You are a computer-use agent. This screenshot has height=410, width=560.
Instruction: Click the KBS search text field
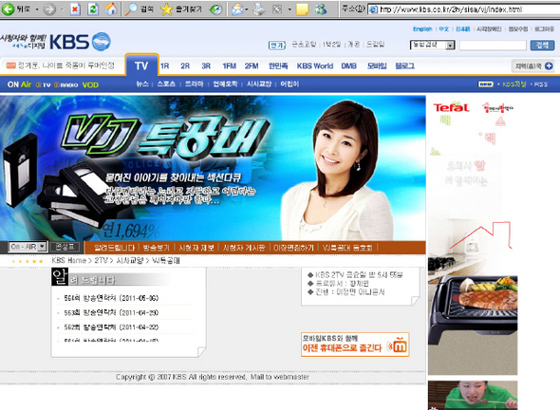[x=493, y=46]
